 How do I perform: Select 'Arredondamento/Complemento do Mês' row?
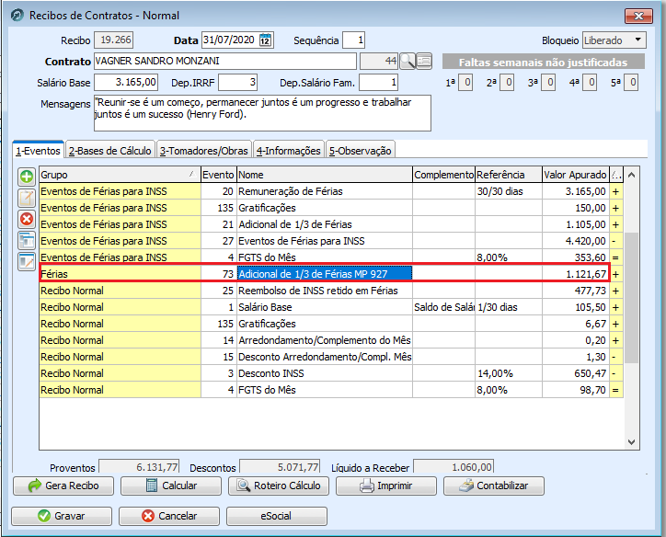tap(331, 340)
